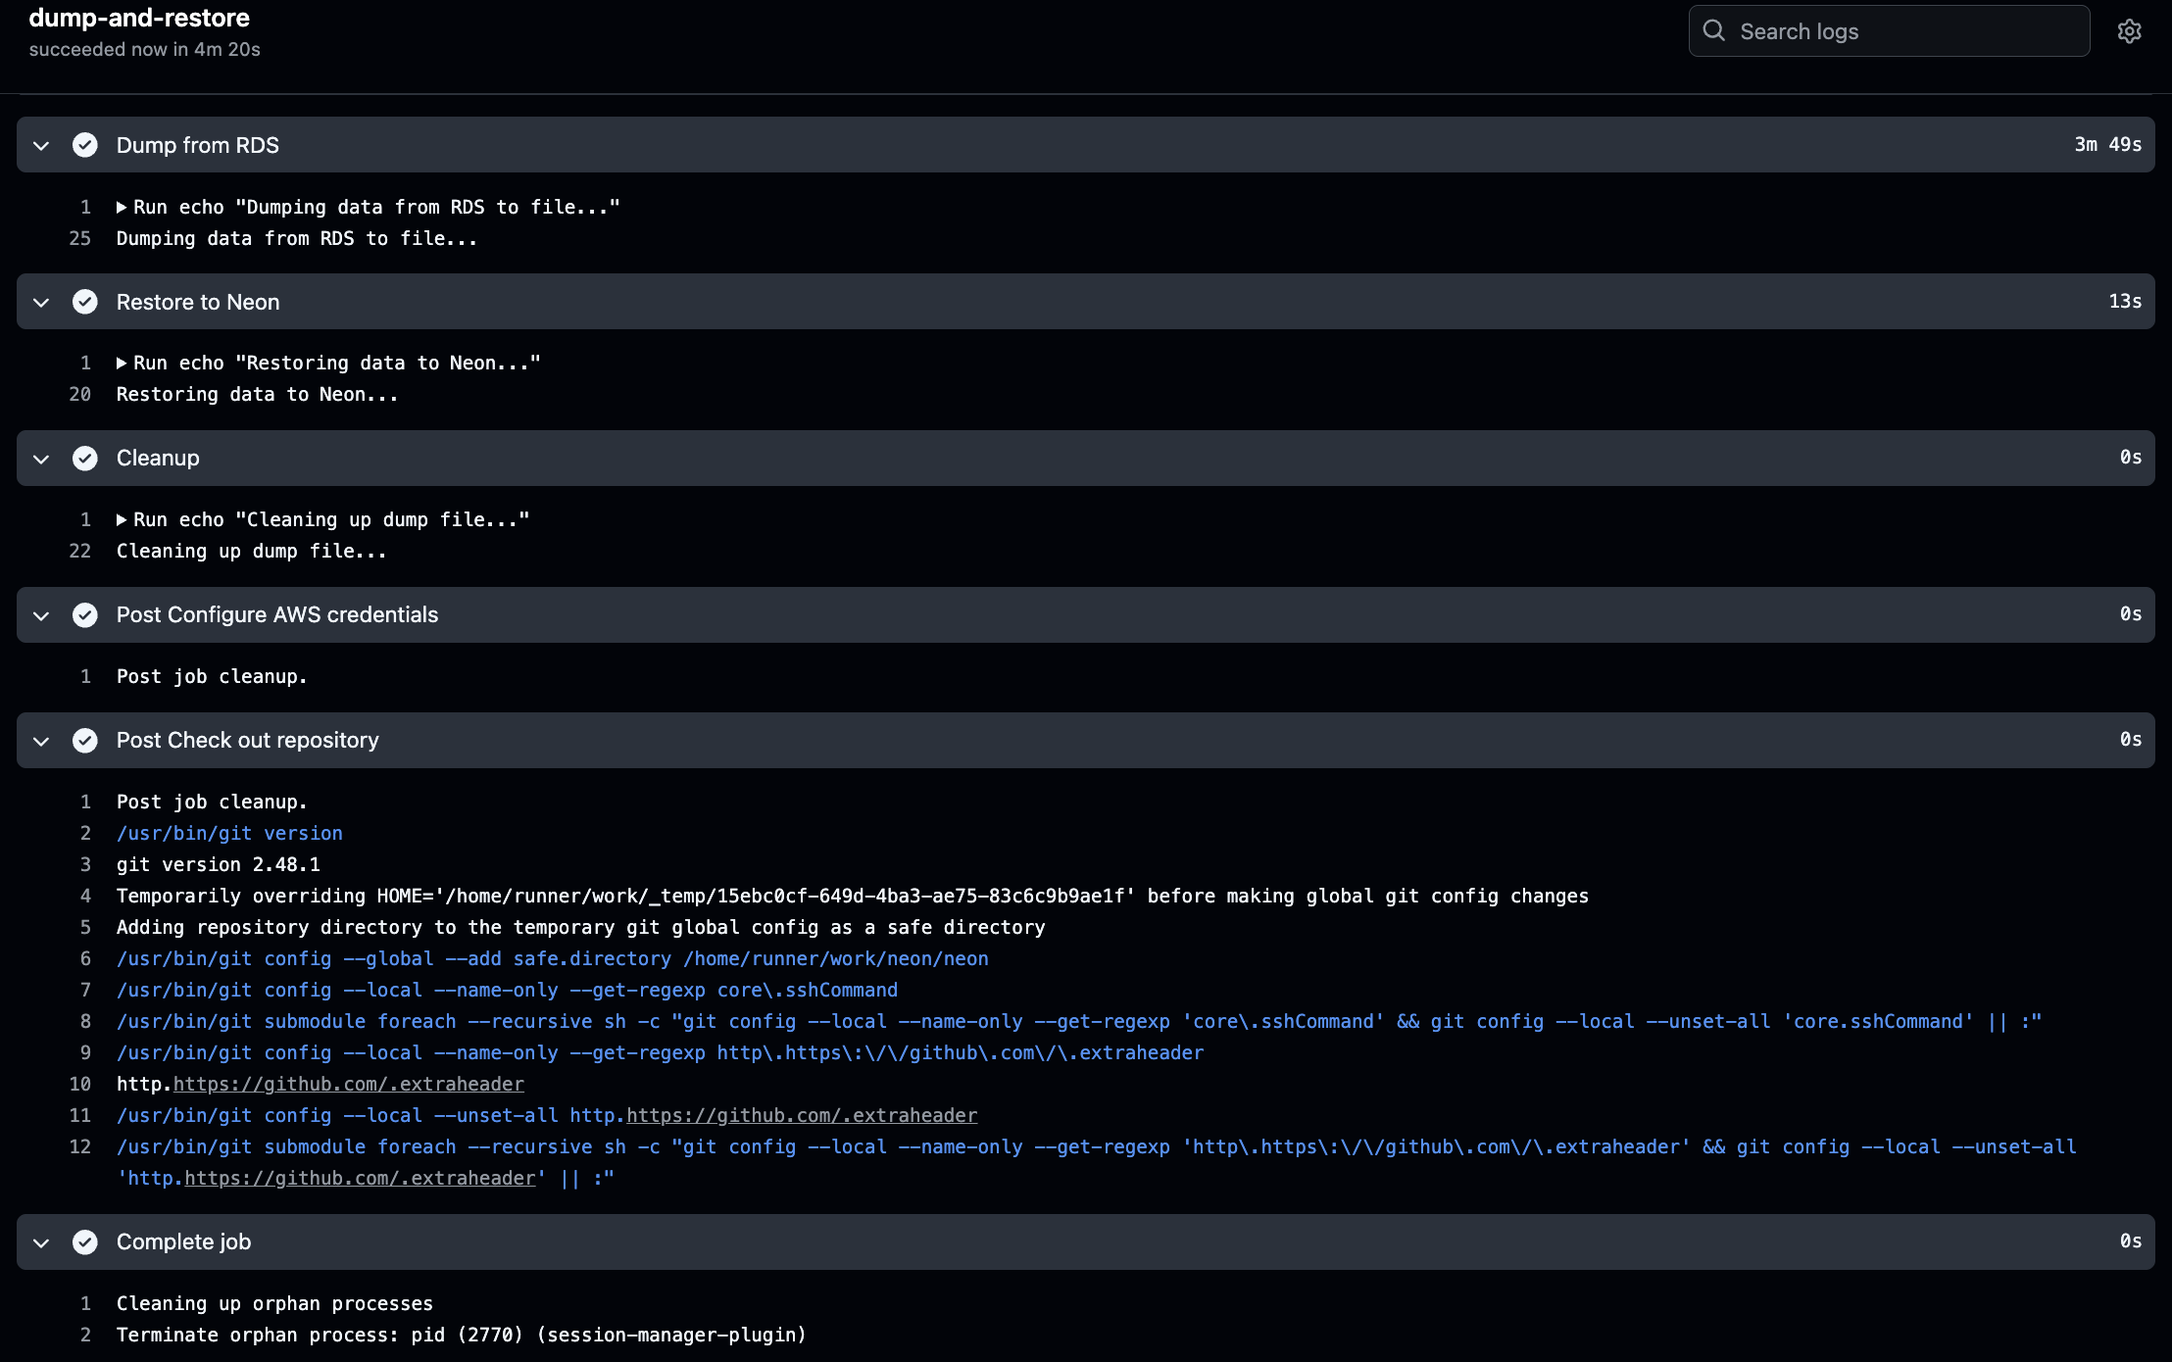Screen dimensions: 2172x1362
Task: Click success check icon on Post Check out repository
Action: coord(85,740)
